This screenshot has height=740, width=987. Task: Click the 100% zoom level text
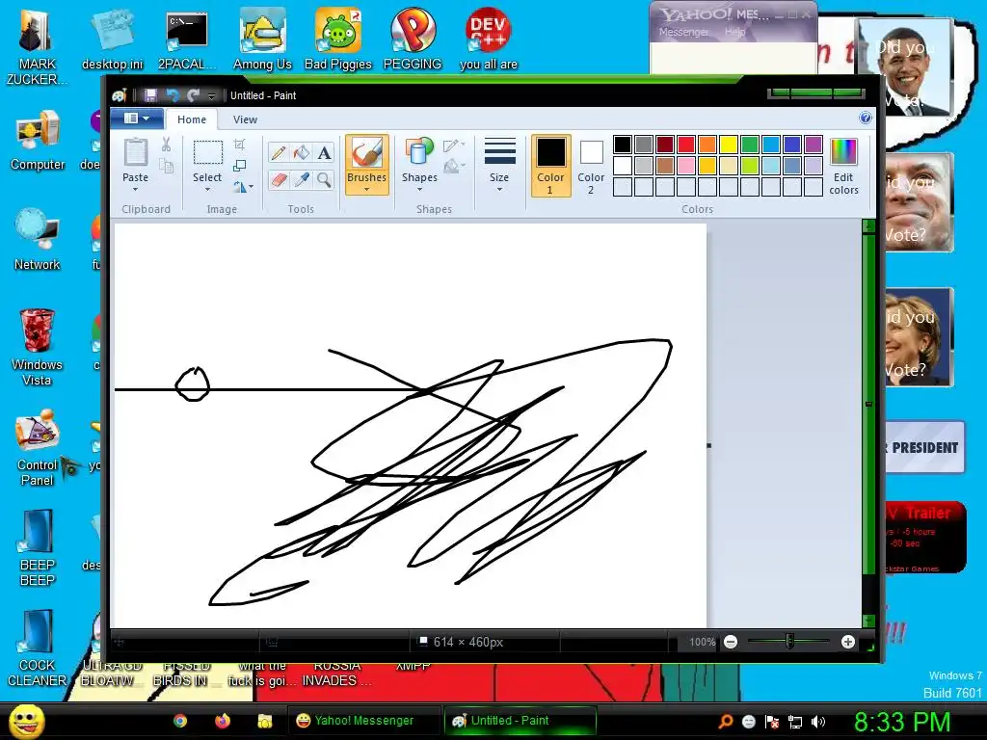[x=702, y=642]
